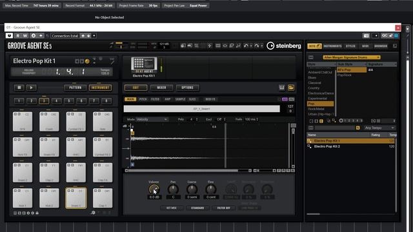Select the Filter edit tab
Image resolution: width=413 pixels, height=232 pixels.
click(155, 99)
